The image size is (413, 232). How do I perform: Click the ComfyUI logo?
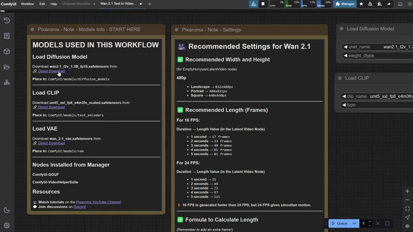pyautogui.click(x=8, y=4)
